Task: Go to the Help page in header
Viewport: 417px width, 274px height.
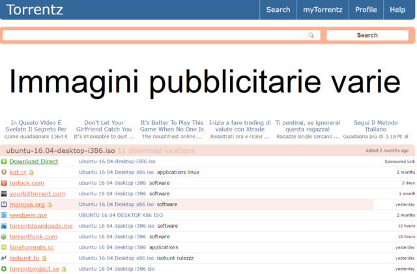Action: tap(397, 10)
